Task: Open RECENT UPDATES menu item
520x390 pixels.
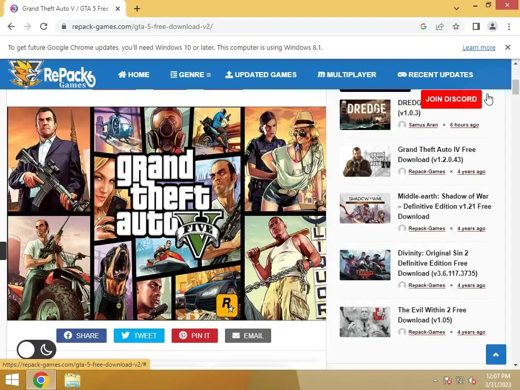Action: tap(435, 75)
